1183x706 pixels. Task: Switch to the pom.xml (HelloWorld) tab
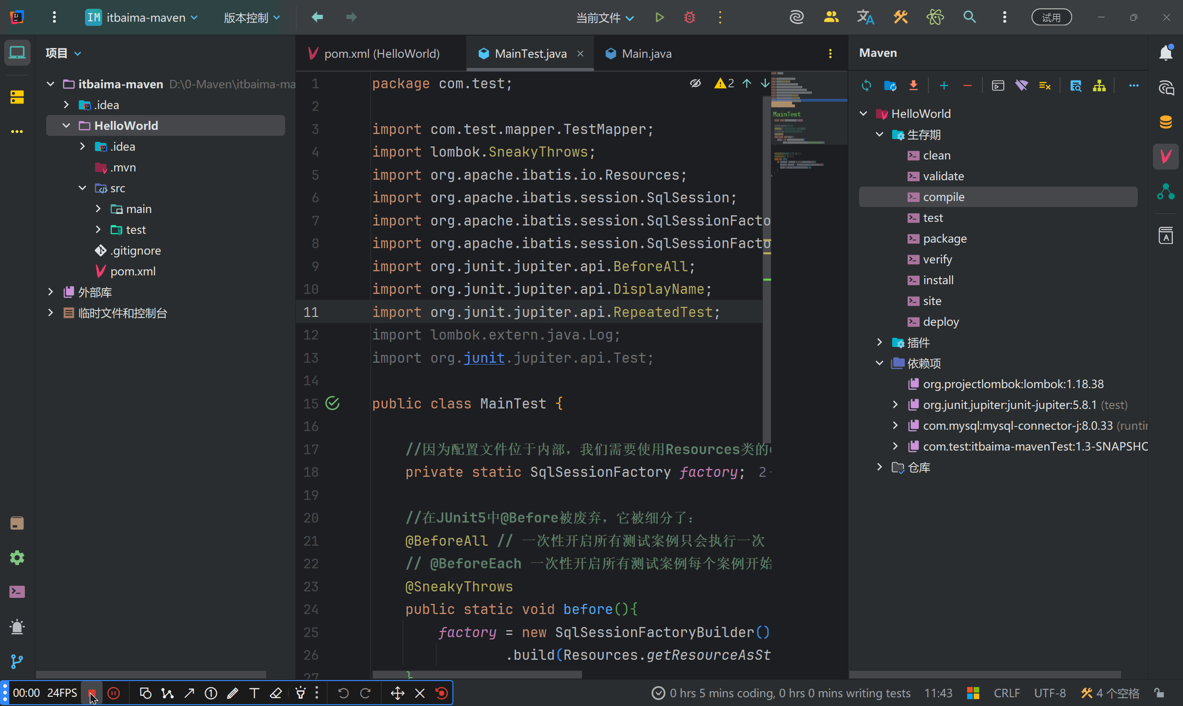coord(381,54)
